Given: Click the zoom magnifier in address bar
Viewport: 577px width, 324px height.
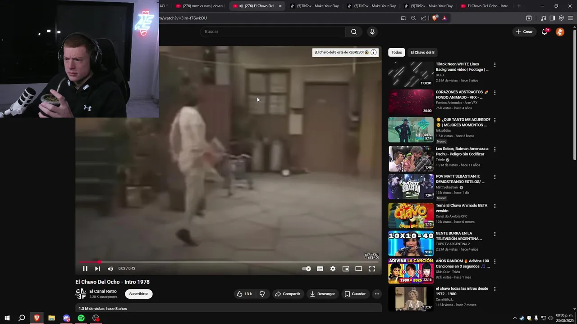Looking at the screenshot, I should pyautogui.click(x=413, y=18).
